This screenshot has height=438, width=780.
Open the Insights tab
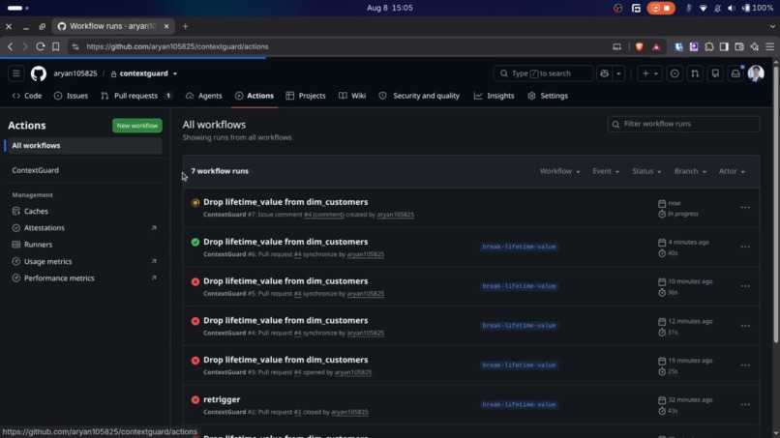point(494,96)
